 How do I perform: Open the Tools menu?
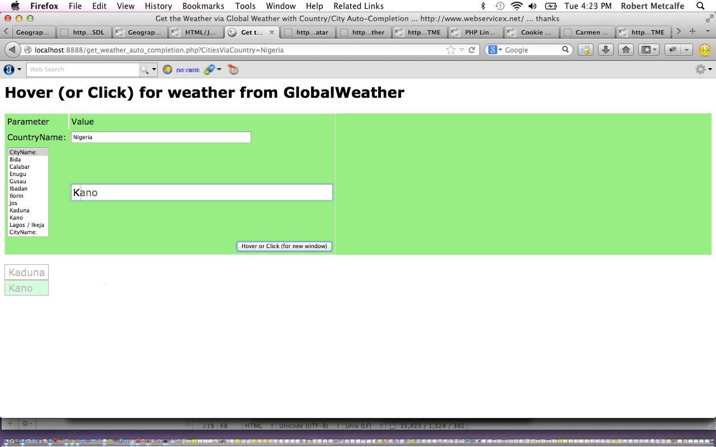[245, 6]
